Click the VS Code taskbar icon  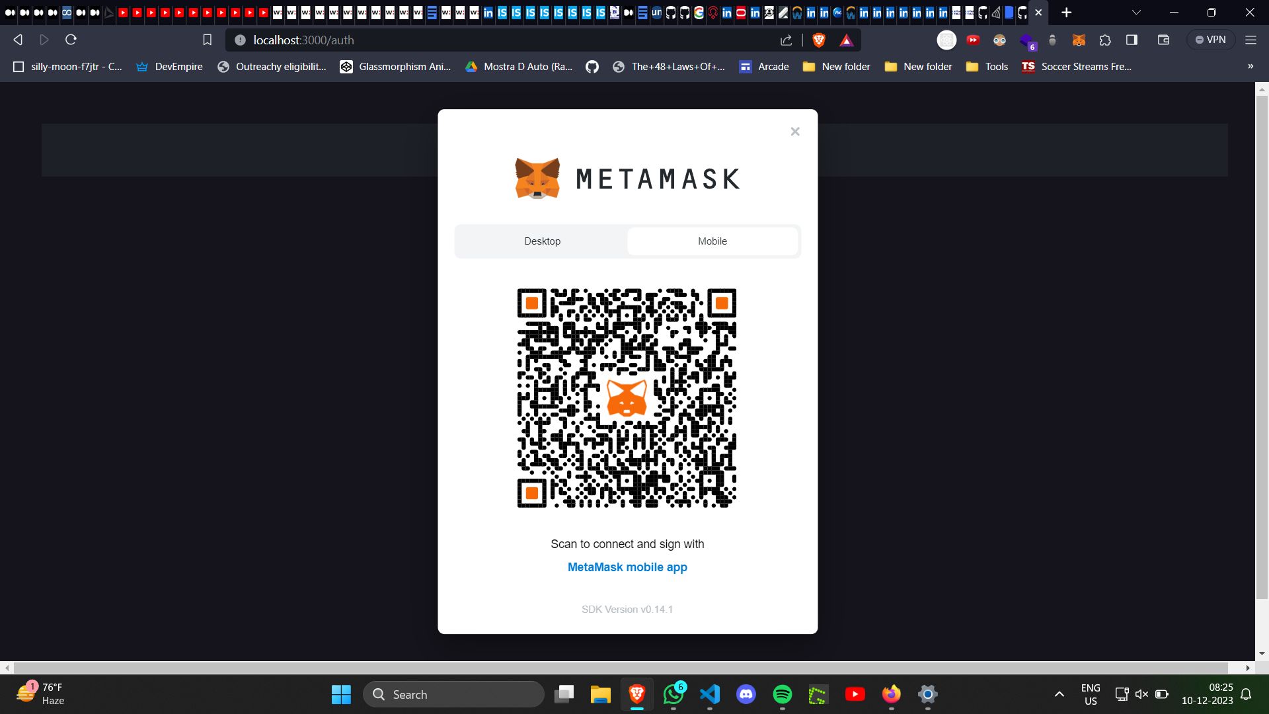coord(709,694)
